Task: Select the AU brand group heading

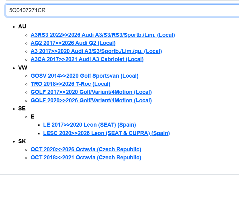Action: click(22, 27)
